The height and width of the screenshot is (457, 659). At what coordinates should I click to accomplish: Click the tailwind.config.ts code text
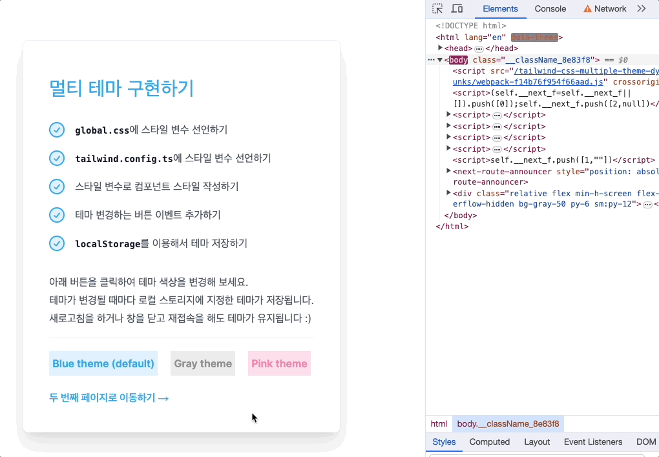pos(124,159)
